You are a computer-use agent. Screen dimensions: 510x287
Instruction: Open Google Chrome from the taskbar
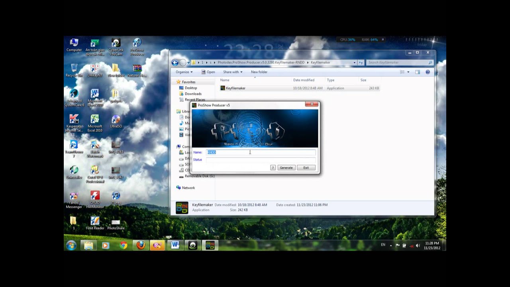[x=123, y=245]
